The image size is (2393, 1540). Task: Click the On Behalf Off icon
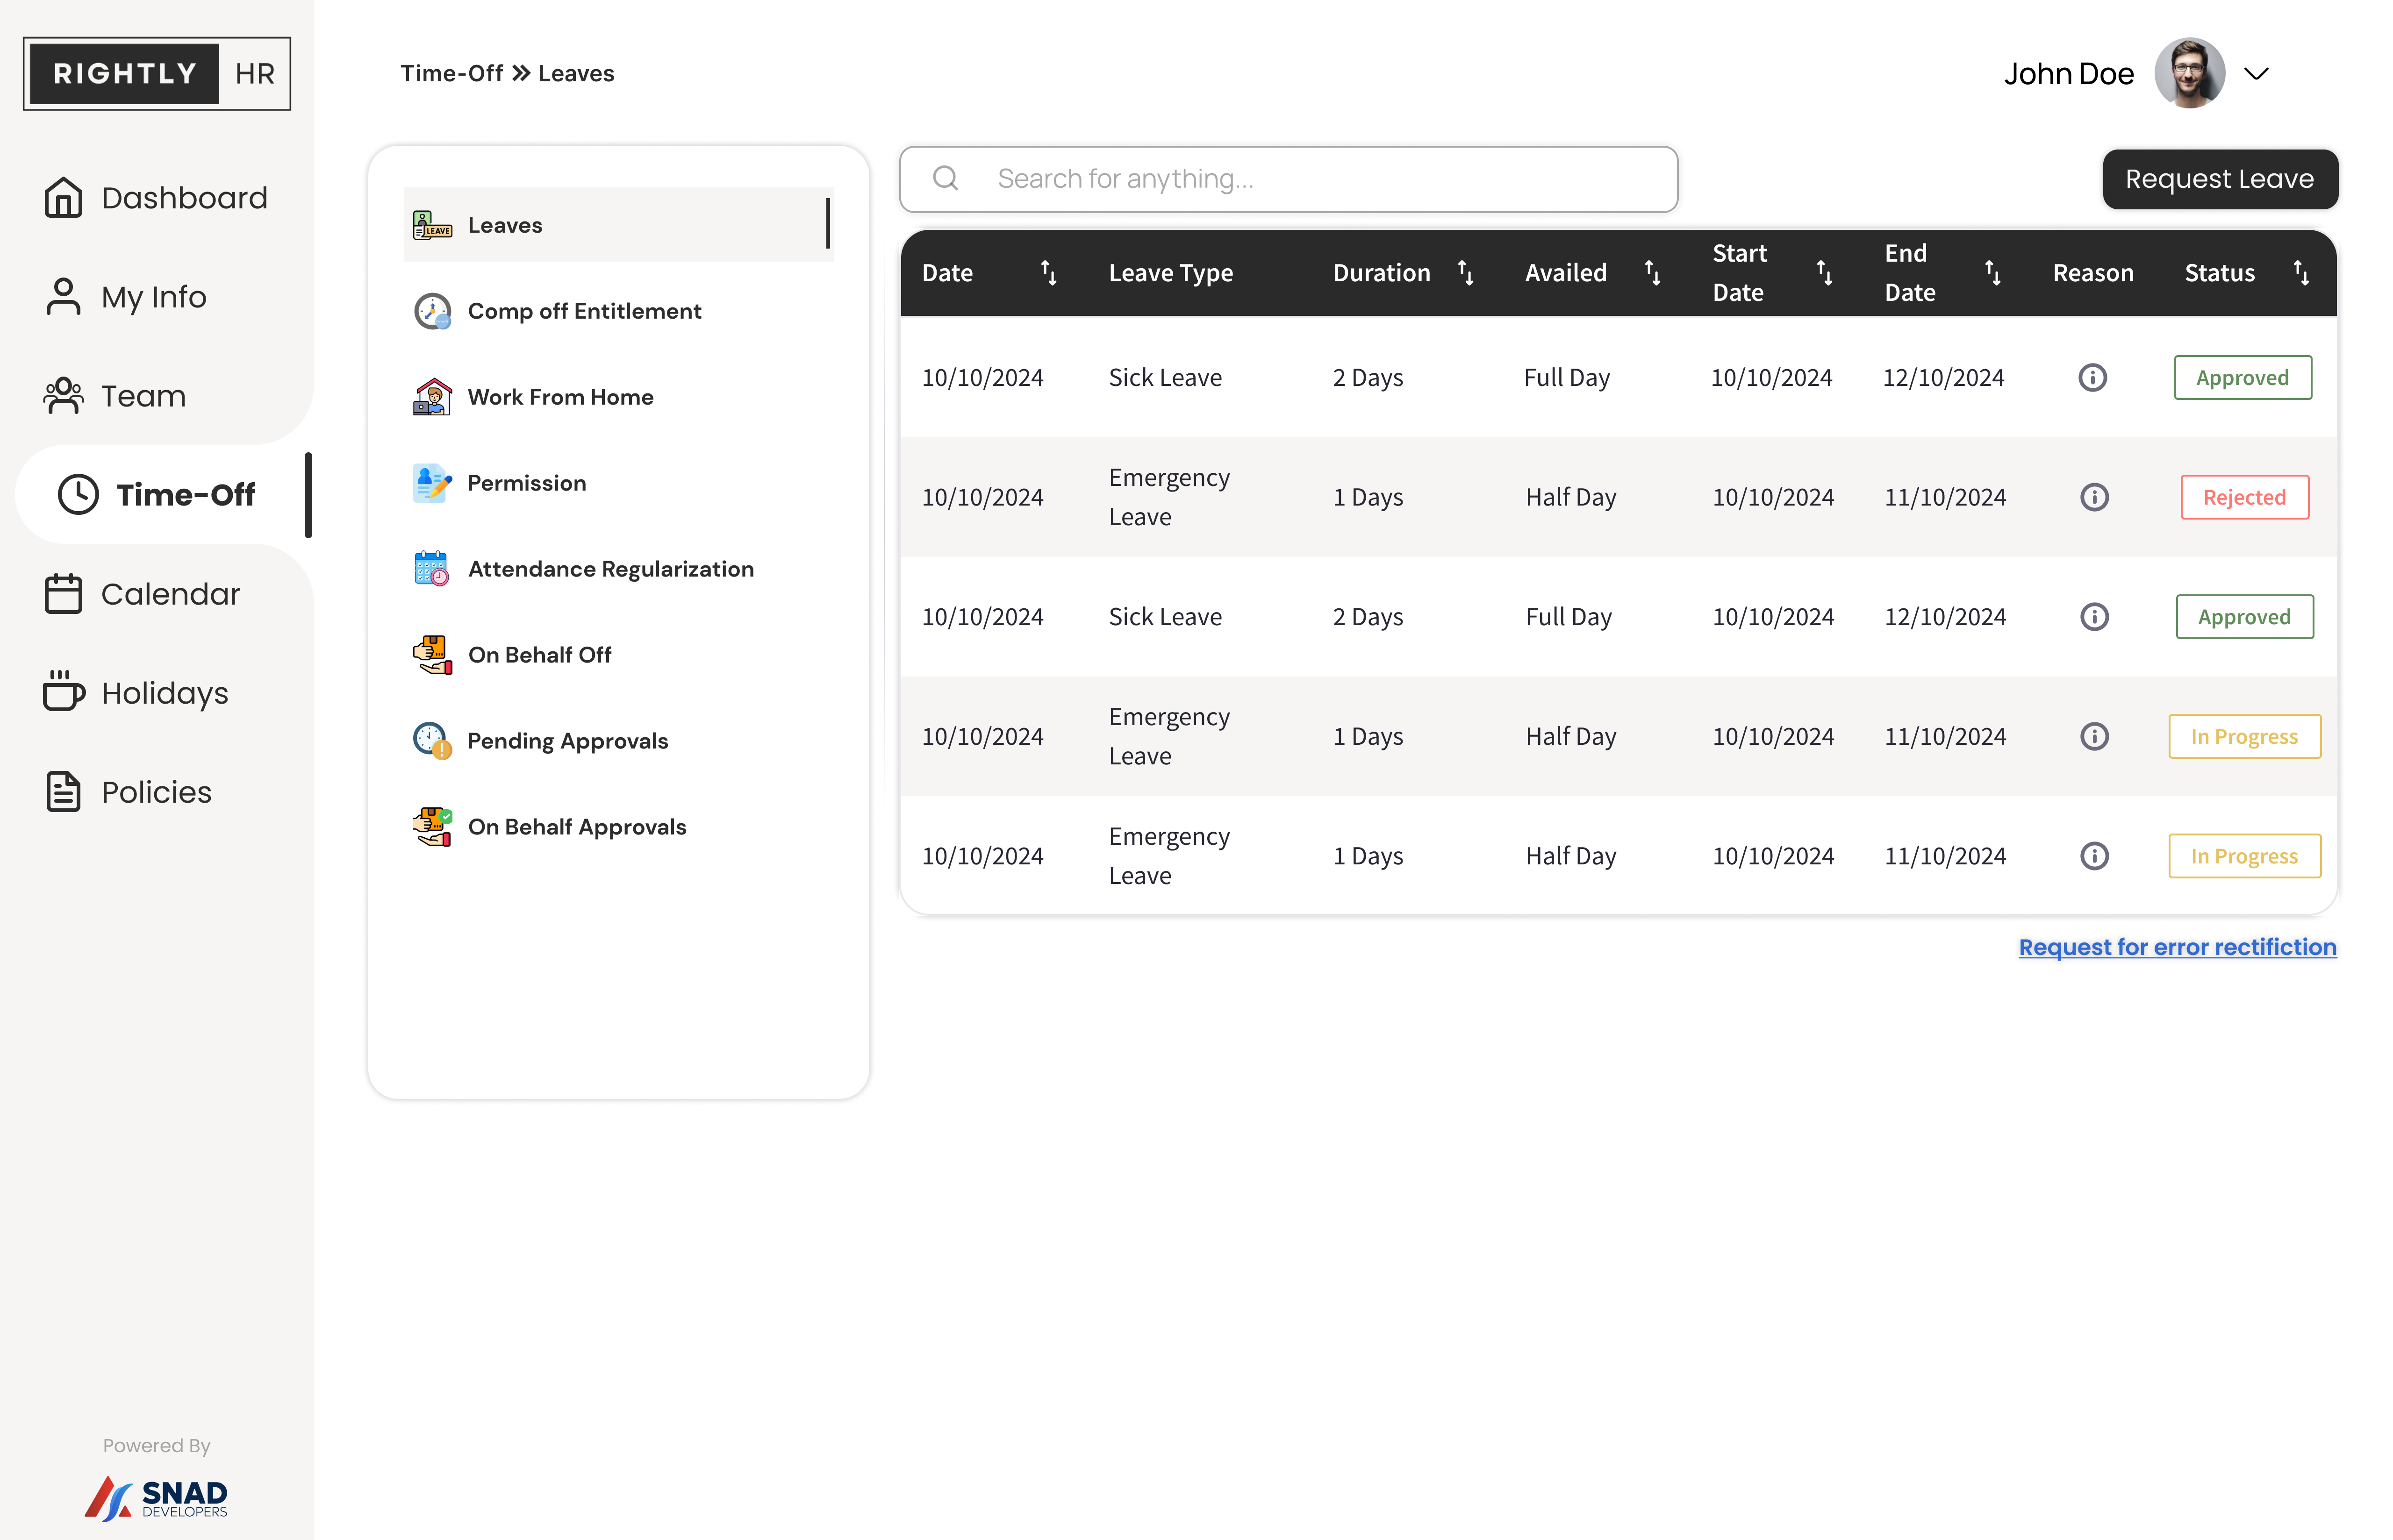coord(432,655)
